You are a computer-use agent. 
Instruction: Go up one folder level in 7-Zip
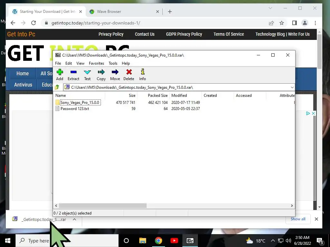click(x=57, y=87)
